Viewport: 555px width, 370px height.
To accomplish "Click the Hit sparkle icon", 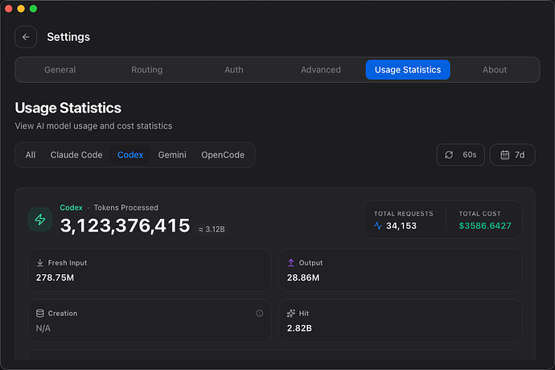I will pyautogui.click(x=291, y=313).
